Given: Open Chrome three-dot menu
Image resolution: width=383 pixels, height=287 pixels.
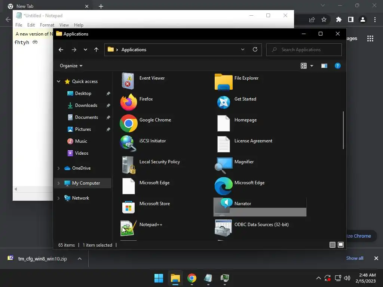Looking at the screenshot, I should click(x=375, y=19).
